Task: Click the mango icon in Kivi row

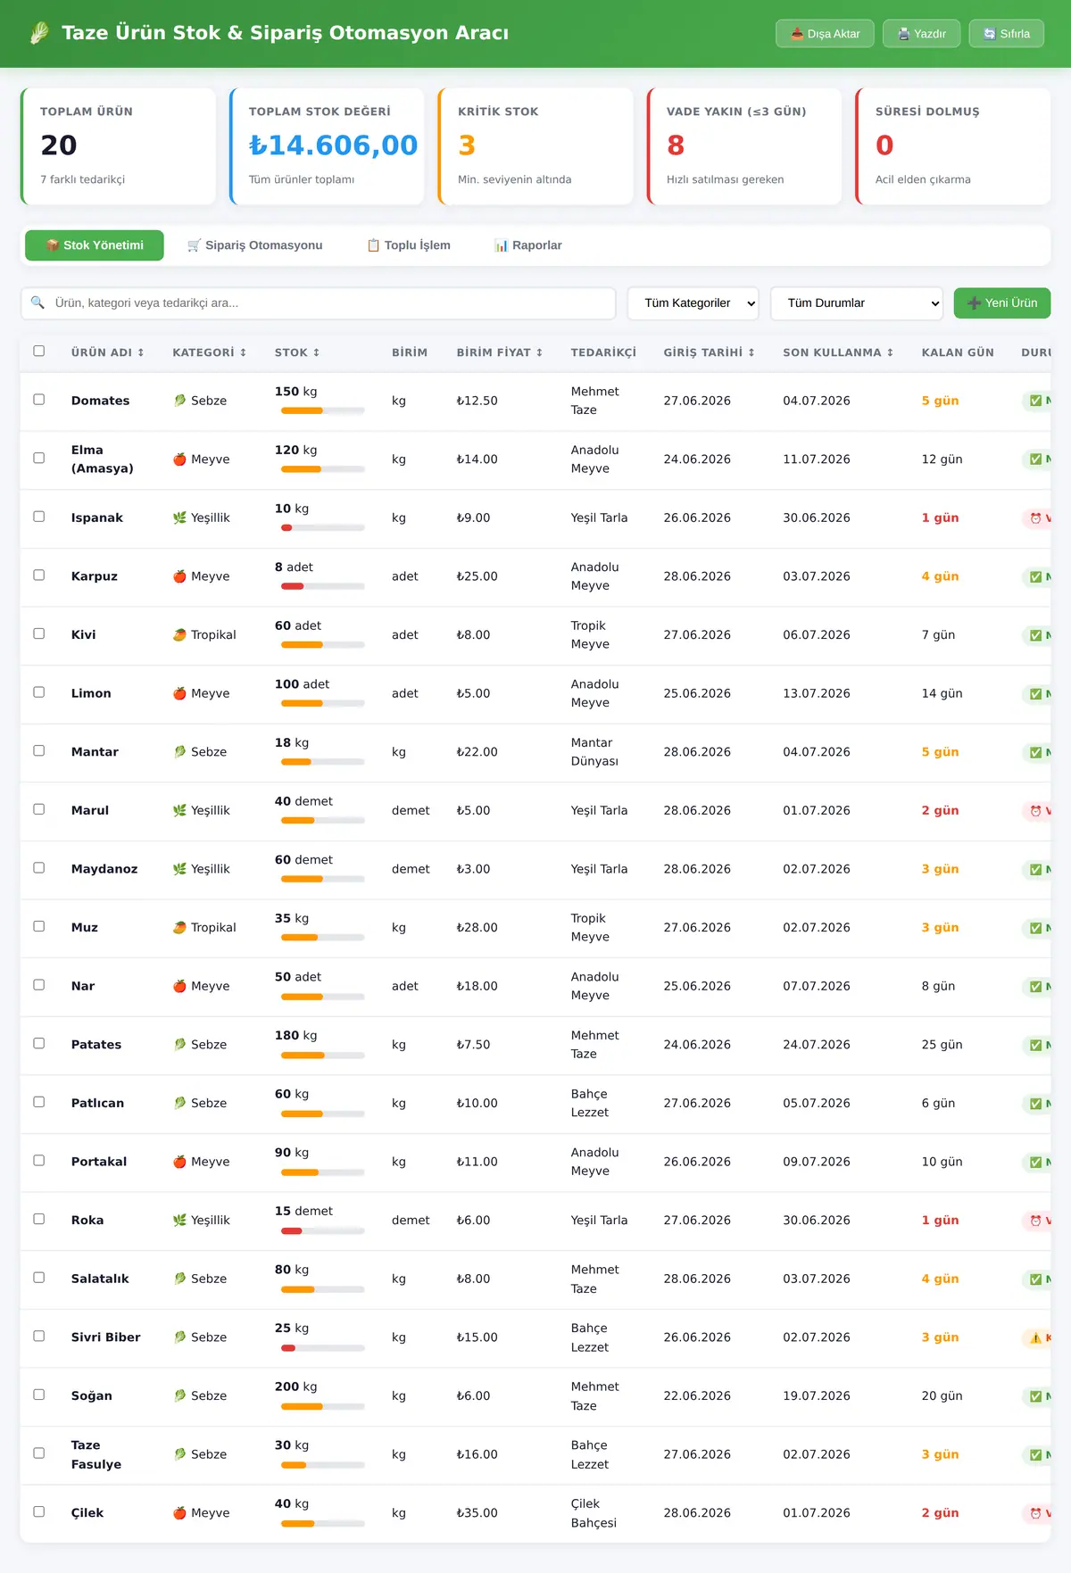Action: pos(179,634)
